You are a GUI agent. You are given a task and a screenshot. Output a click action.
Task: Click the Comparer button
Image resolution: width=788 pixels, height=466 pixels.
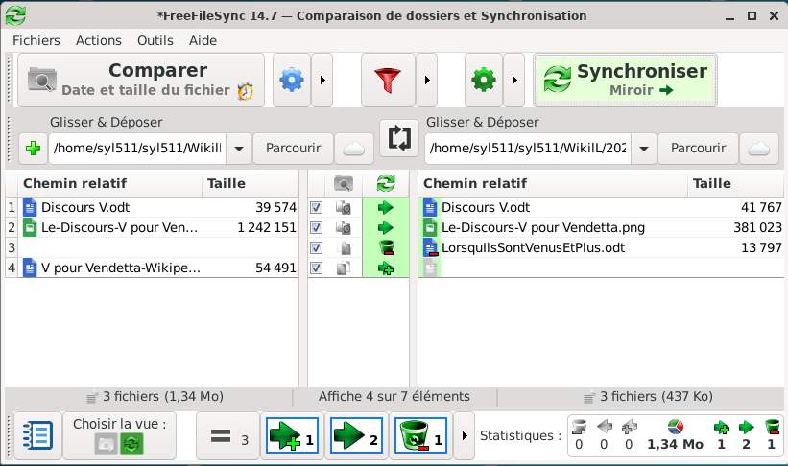tap(141, 81)
